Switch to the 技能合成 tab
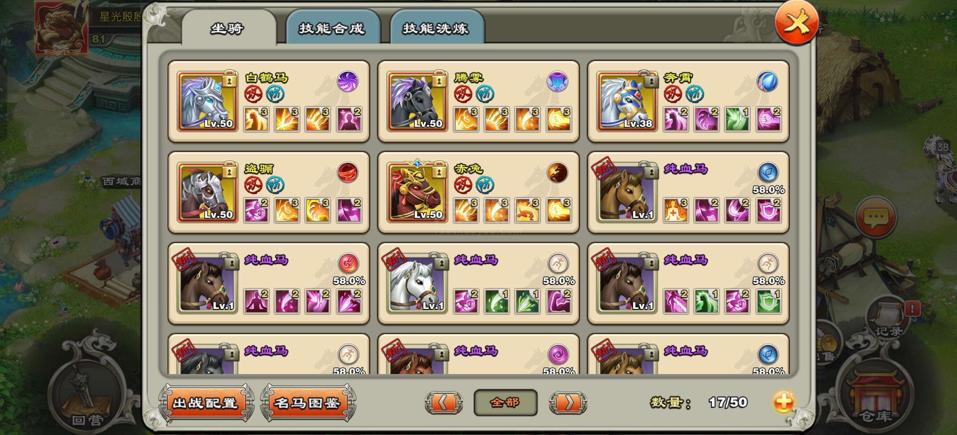The width and height of the screenshot is (957, 435). 332,28
